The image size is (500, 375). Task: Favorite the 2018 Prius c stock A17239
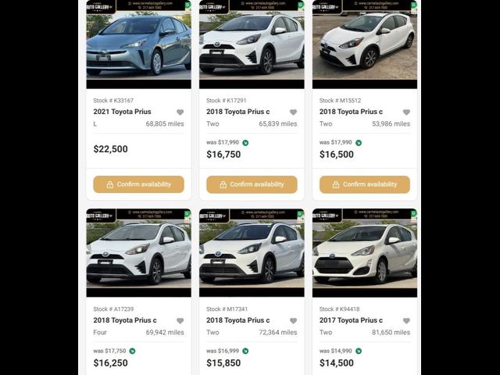click(180, 320)
